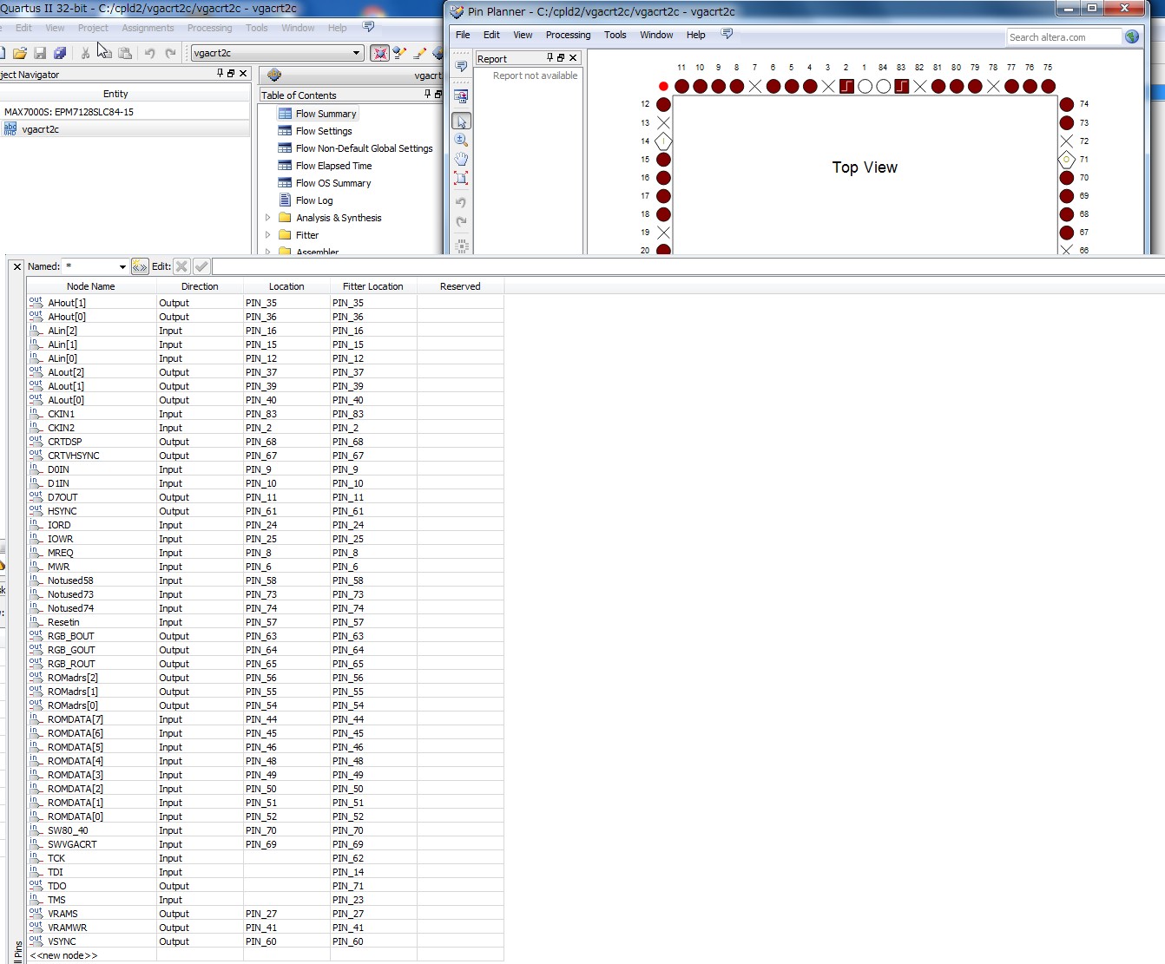Click pentagon pin 14 in package view

pyautogui.click(x=663, y=141)
